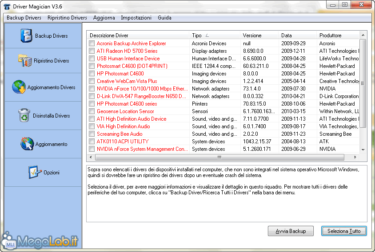This screenshot has width=375, height=252.
Task: Click version cell 8.690.0.0
Action: 253,51
